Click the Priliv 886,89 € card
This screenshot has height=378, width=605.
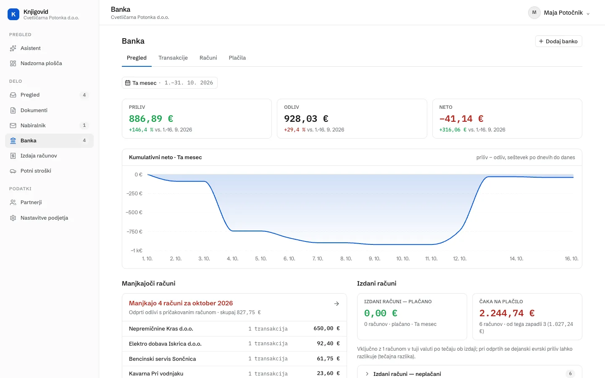pos(197,118)
